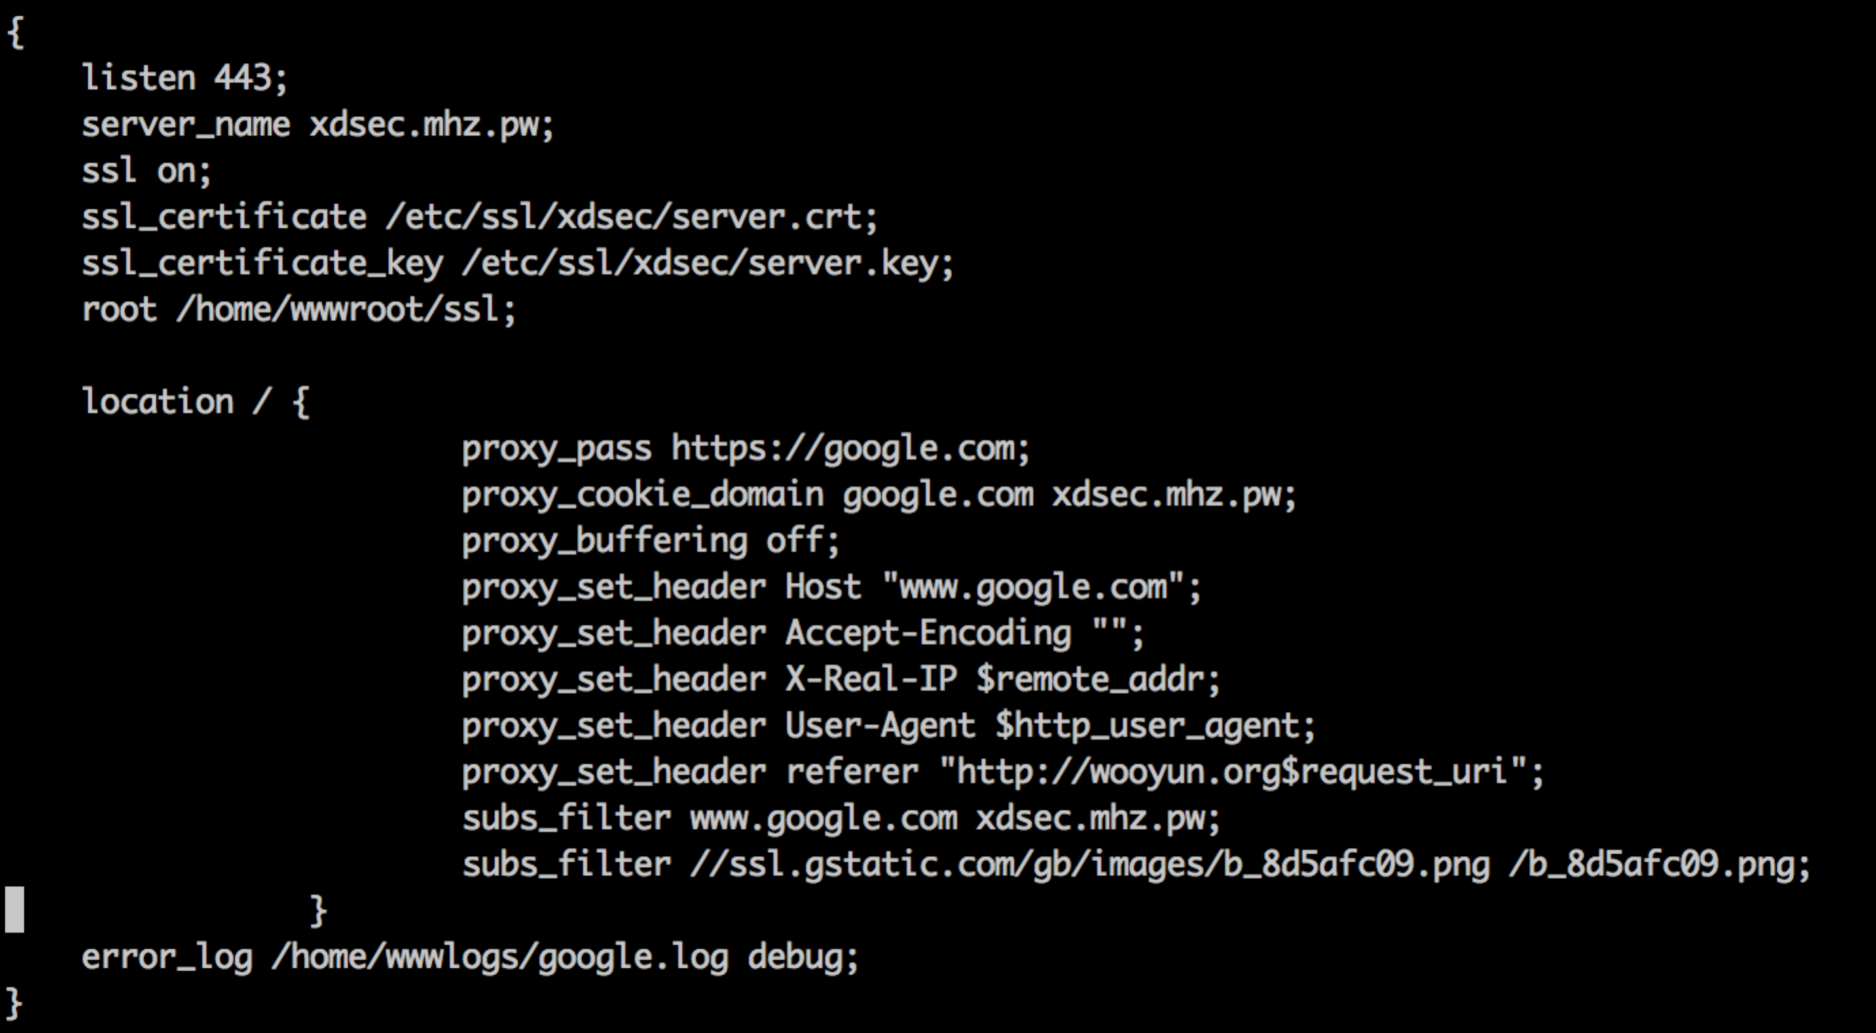Click the 'location / {' block opener
The height and width of the screenshot is (1033, 1876).
point(195,402)
